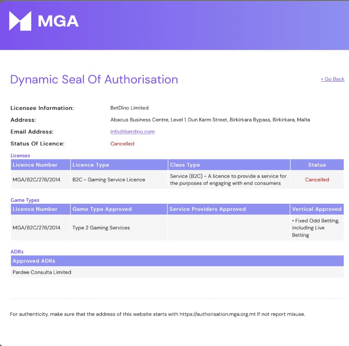Image resolution: width=349 pixels, height=346 pixels.
Task: Click the Vertical Approved column header
Action: tap(317, 209)
